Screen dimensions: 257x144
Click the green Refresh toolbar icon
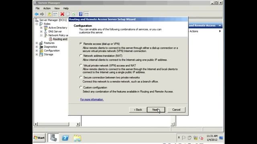tap(73, 14)
